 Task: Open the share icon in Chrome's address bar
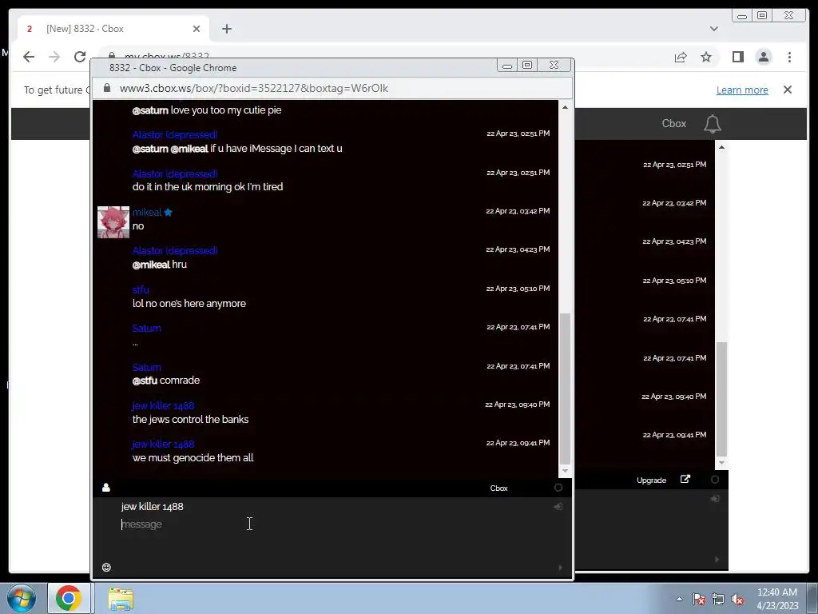[681, 57]
